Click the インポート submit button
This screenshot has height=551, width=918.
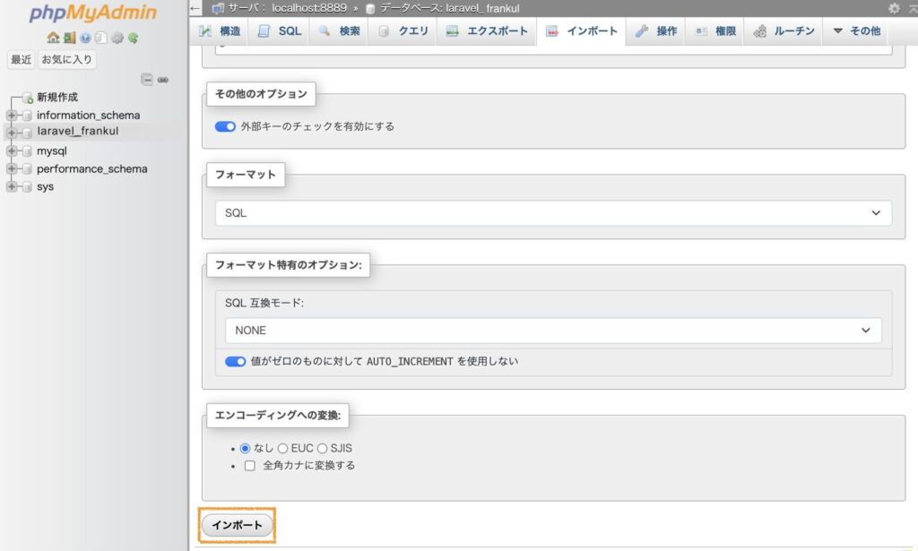[237, 526]
